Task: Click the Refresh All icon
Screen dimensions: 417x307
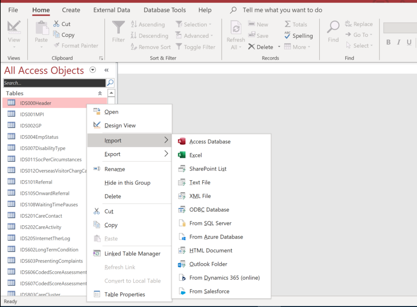Action: tap(236, 28)
